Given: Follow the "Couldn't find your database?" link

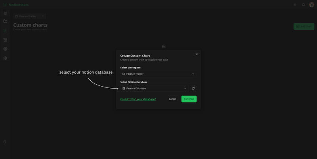Looking at the screenshot, I should click(138, 99).
